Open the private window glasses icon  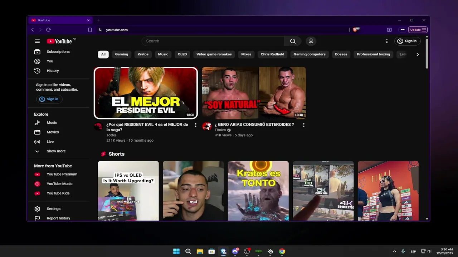point(403,30)
